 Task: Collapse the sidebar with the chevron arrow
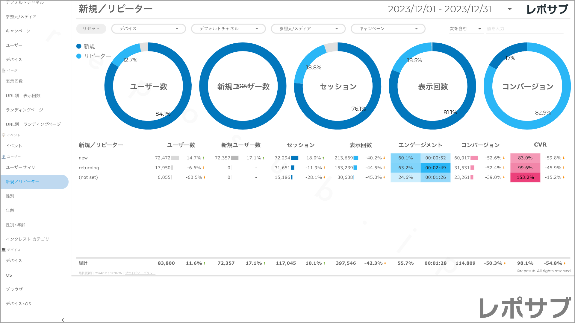pyautogui.click(x=63, y=320)
